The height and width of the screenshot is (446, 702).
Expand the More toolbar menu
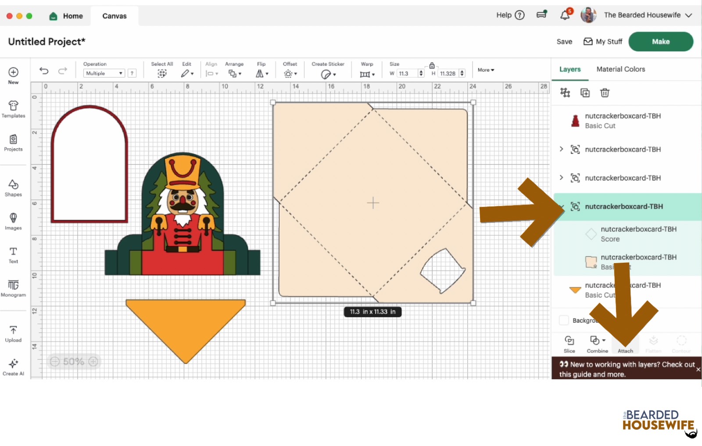(486, 70)
